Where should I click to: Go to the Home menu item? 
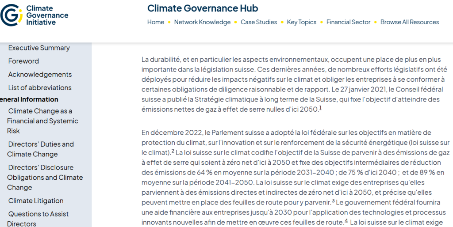point(156,22)
